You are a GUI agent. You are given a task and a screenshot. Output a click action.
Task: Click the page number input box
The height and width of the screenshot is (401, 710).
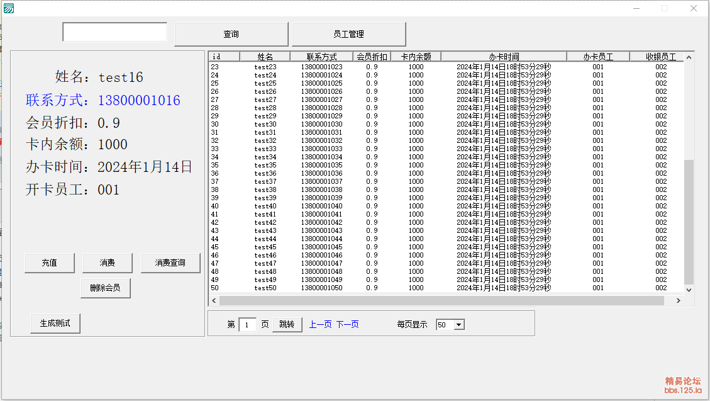[x=247, y=325]
